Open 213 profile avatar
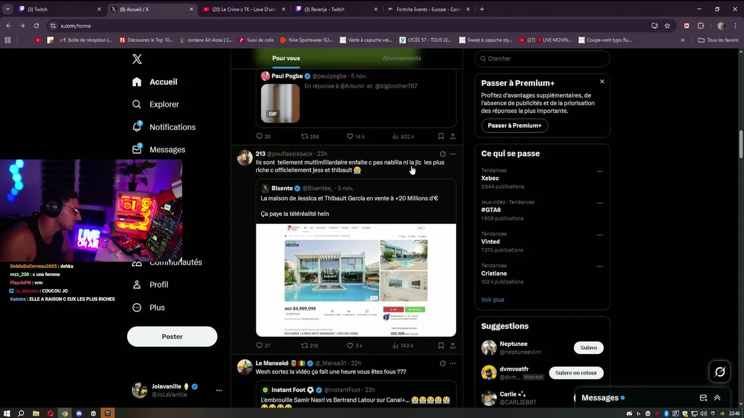The width and height of the screenshot is (744, 418). 245,157
